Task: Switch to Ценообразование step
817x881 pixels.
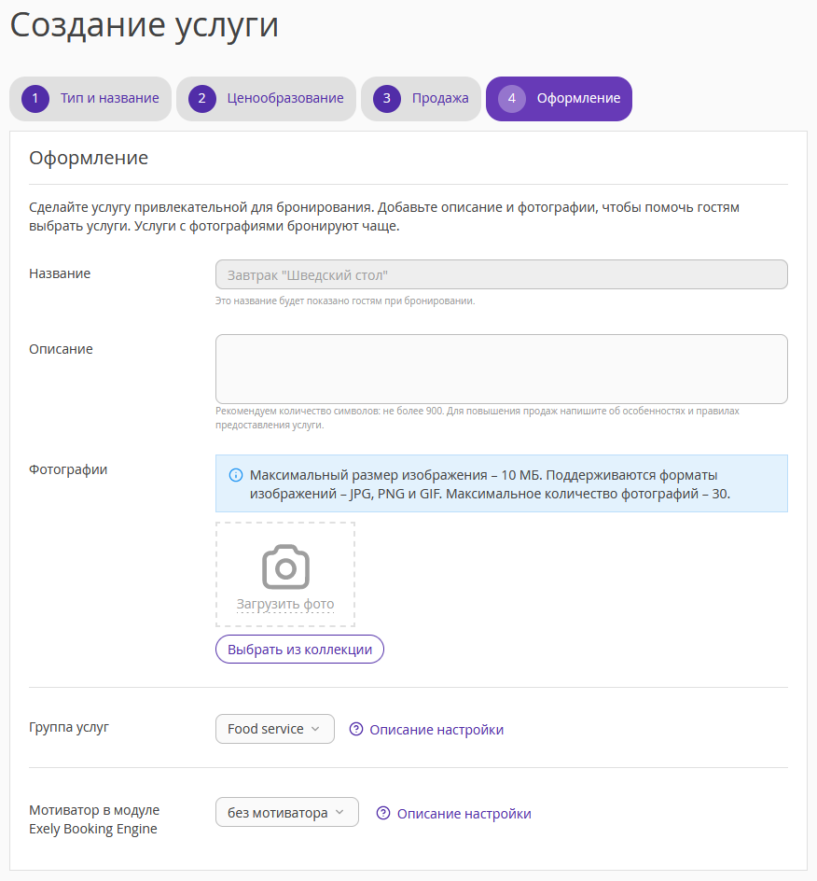Action: tap(266, 99)
